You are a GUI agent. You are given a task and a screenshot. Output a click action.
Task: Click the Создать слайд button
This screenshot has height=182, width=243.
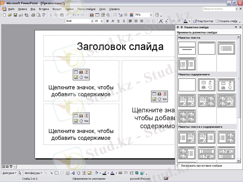pos(227,21)
